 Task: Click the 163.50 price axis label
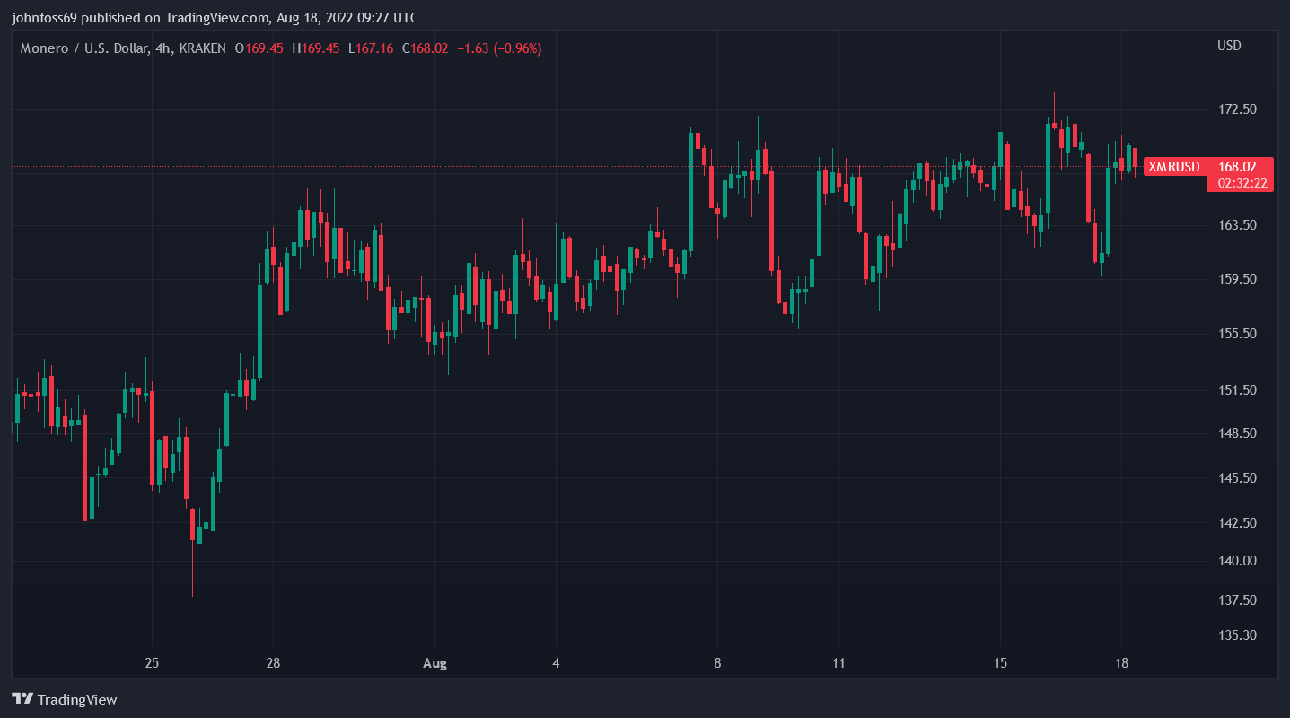click(1236, 224)
